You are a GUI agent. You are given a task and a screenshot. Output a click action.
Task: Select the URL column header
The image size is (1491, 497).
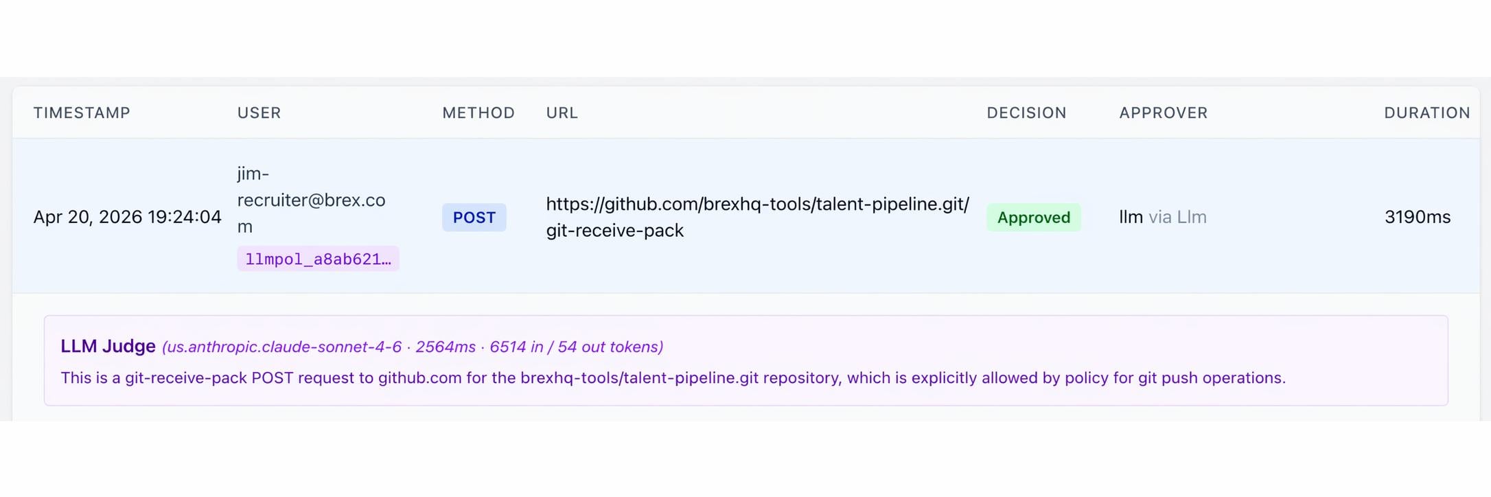click(562, 113)
